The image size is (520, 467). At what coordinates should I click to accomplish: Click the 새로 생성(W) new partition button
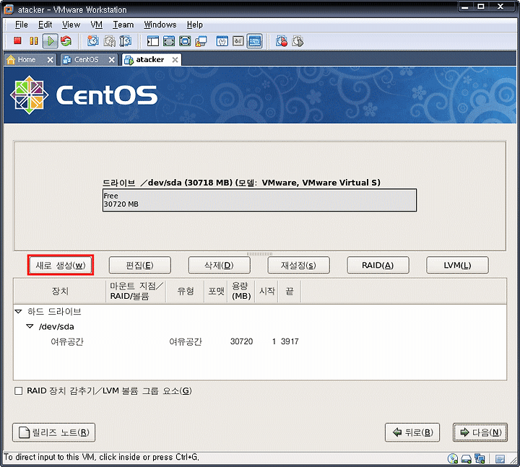(61, 265)
